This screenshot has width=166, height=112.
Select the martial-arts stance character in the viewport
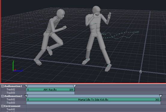coord(97,38)
